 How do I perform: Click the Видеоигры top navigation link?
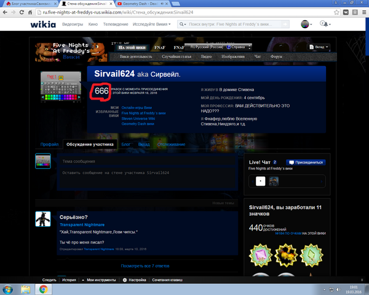(x=73, y=24)
